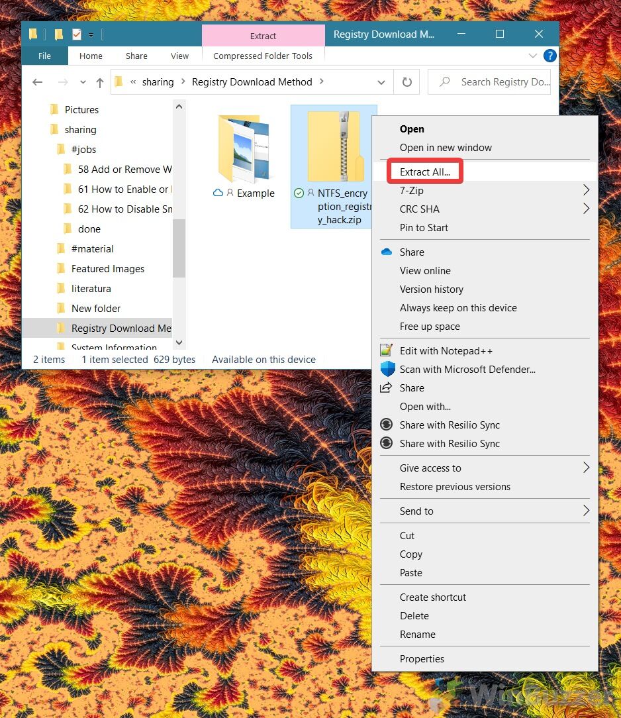Select New folder in navigation tree

(96, 309)
